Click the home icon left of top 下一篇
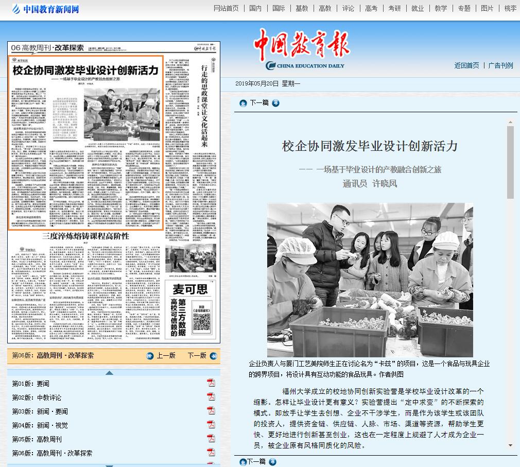This screenshot has width=520, height=467. click(243, 103)
